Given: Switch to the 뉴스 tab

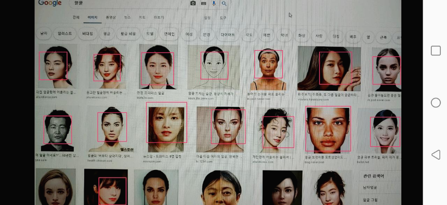Looking at the screenshot, I should coord(127,18).
